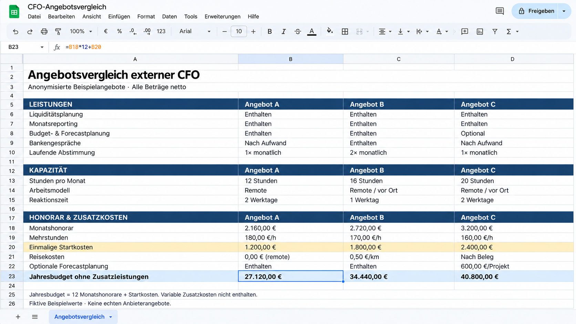
Task: Toggle bold formatting
Action: tap(270, 32)
